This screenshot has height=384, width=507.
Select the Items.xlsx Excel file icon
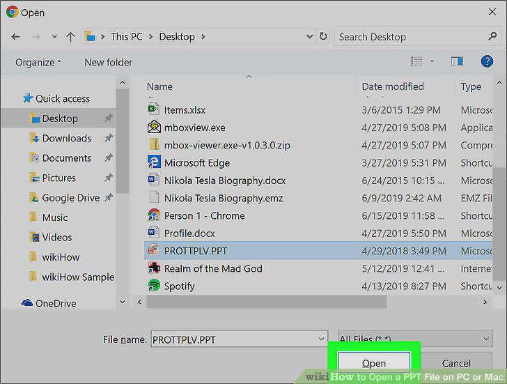(x=154, y=109)
